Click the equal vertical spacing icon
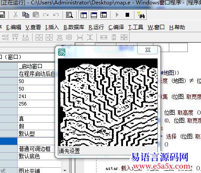 pos(90,38)
